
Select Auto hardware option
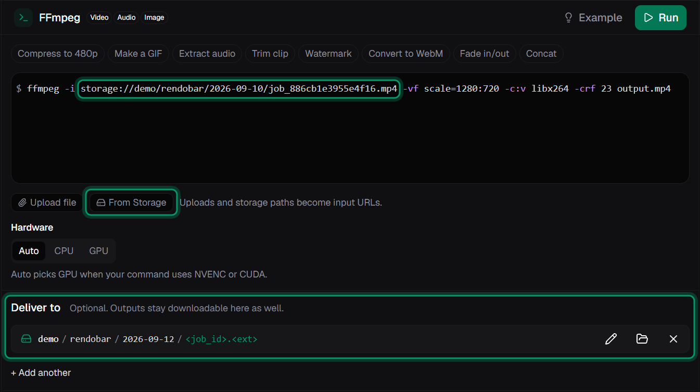point(29,251)
